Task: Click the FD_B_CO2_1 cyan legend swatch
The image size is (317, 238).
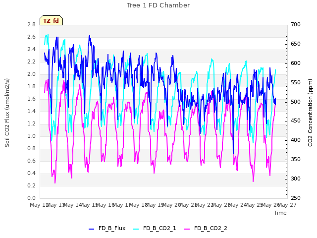Action: click(136, 229)
